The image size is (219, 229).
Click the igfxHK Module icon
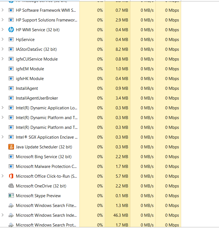11,79
